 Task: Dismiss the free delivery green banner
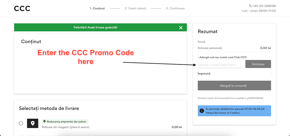[x=181, y=28]
